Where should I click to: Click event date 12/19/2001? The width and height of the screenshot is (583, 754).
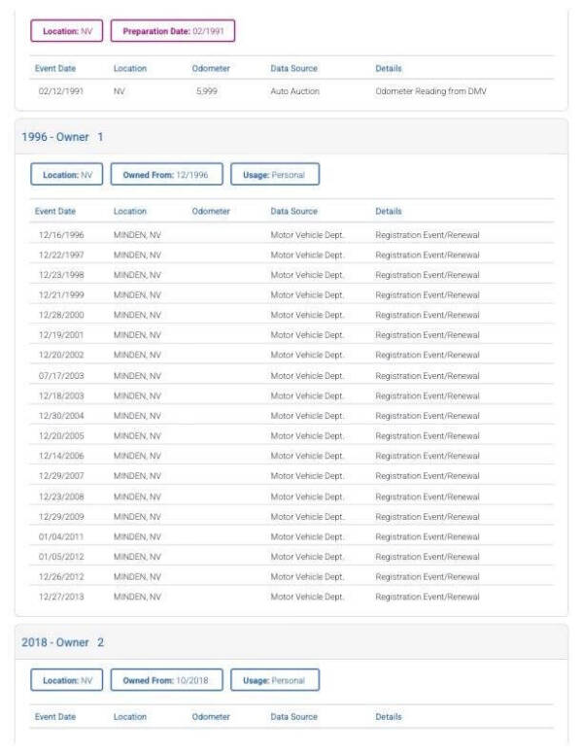(61, 335)
